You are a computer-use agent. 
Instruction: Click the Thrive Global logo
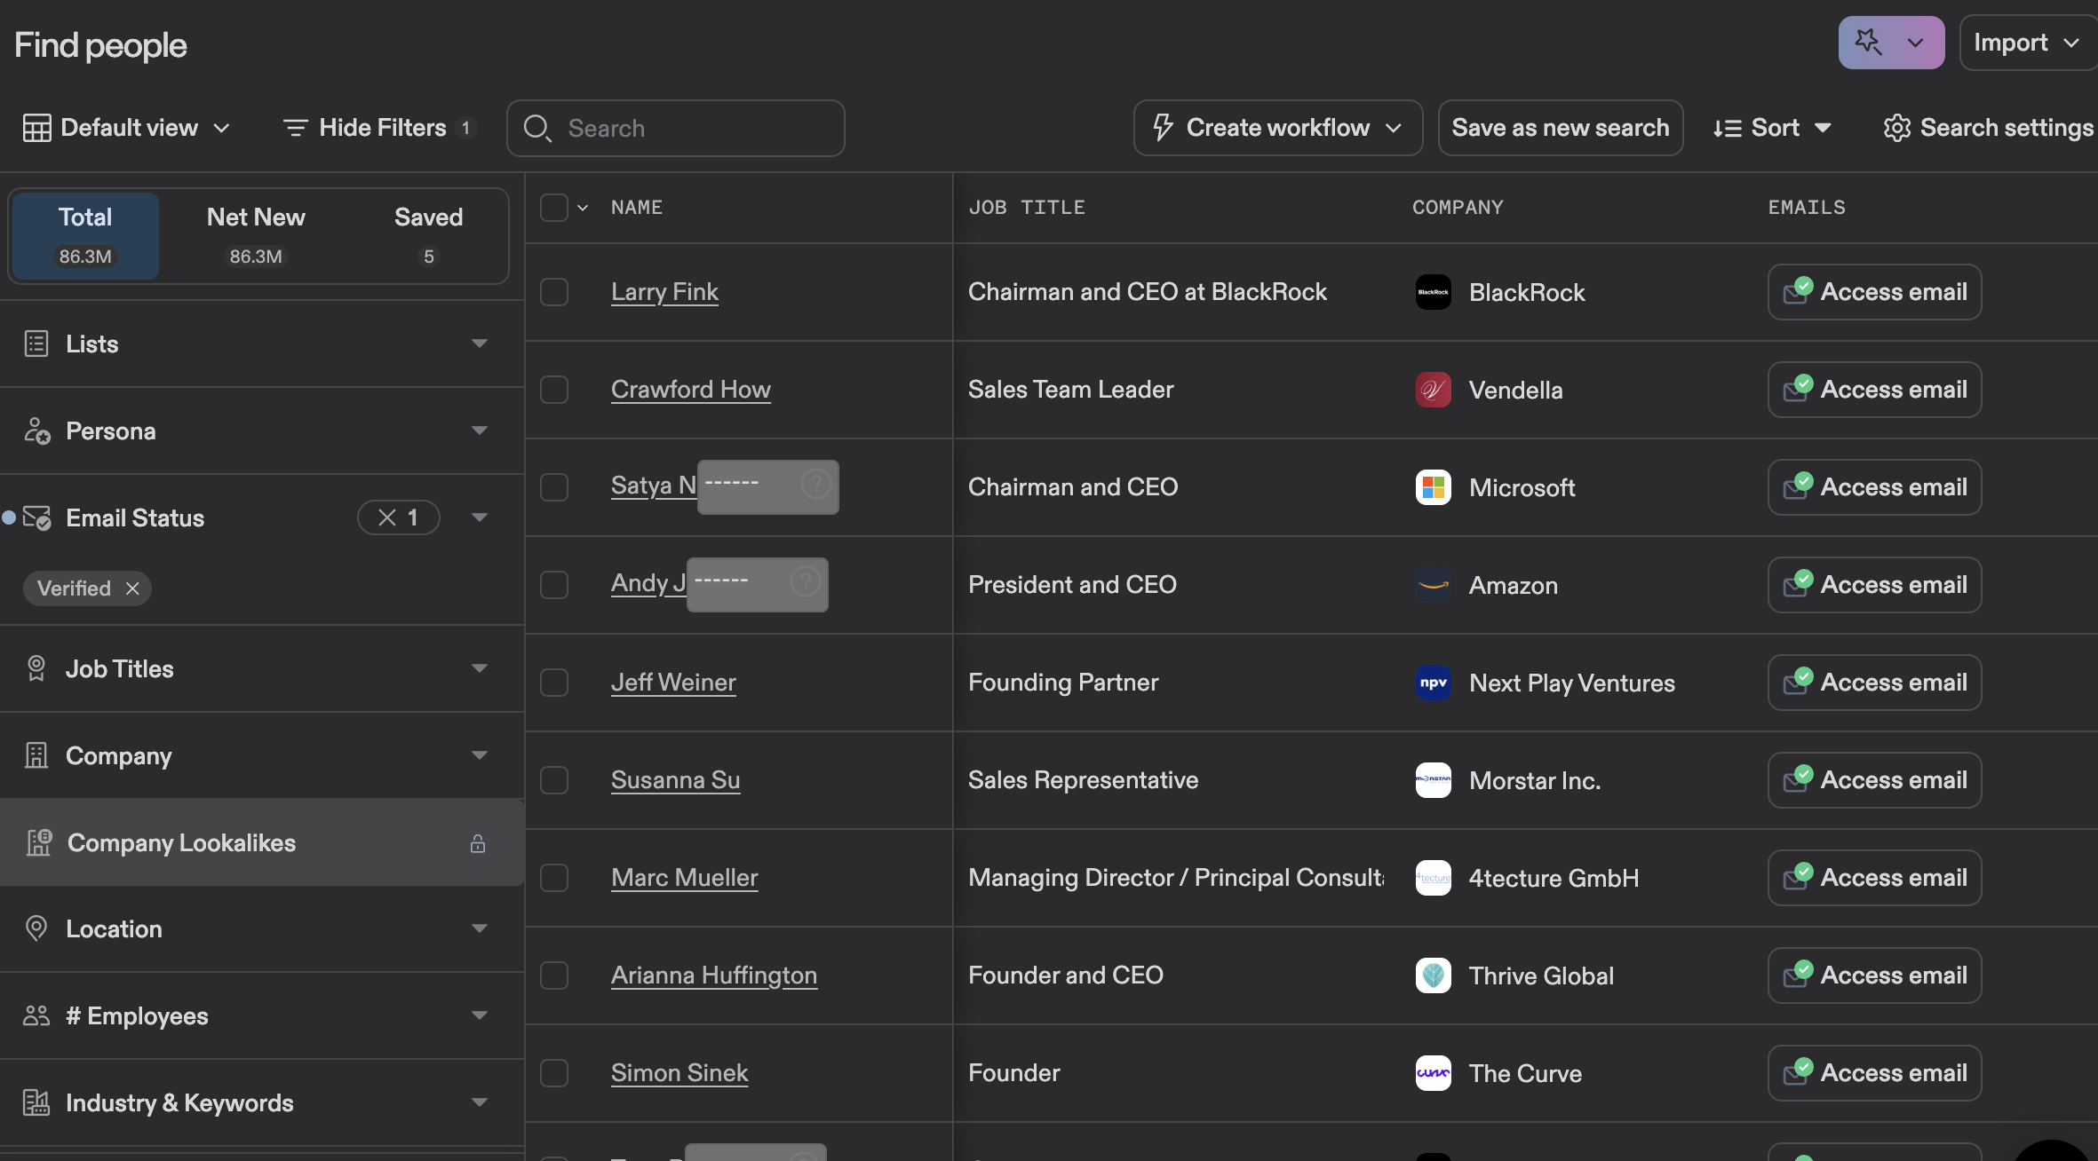coord(1433,975)
